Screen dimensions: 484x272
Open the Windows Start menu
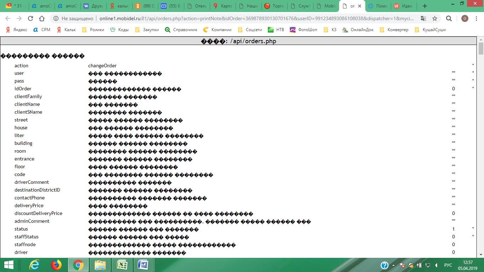[9, 265]
